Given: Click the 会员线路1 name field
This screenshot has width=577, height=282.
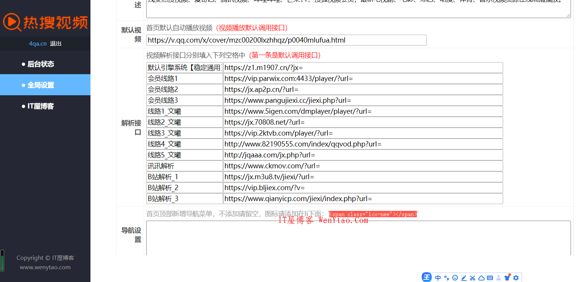Looking at the screenshot, I should coord(185,79).
